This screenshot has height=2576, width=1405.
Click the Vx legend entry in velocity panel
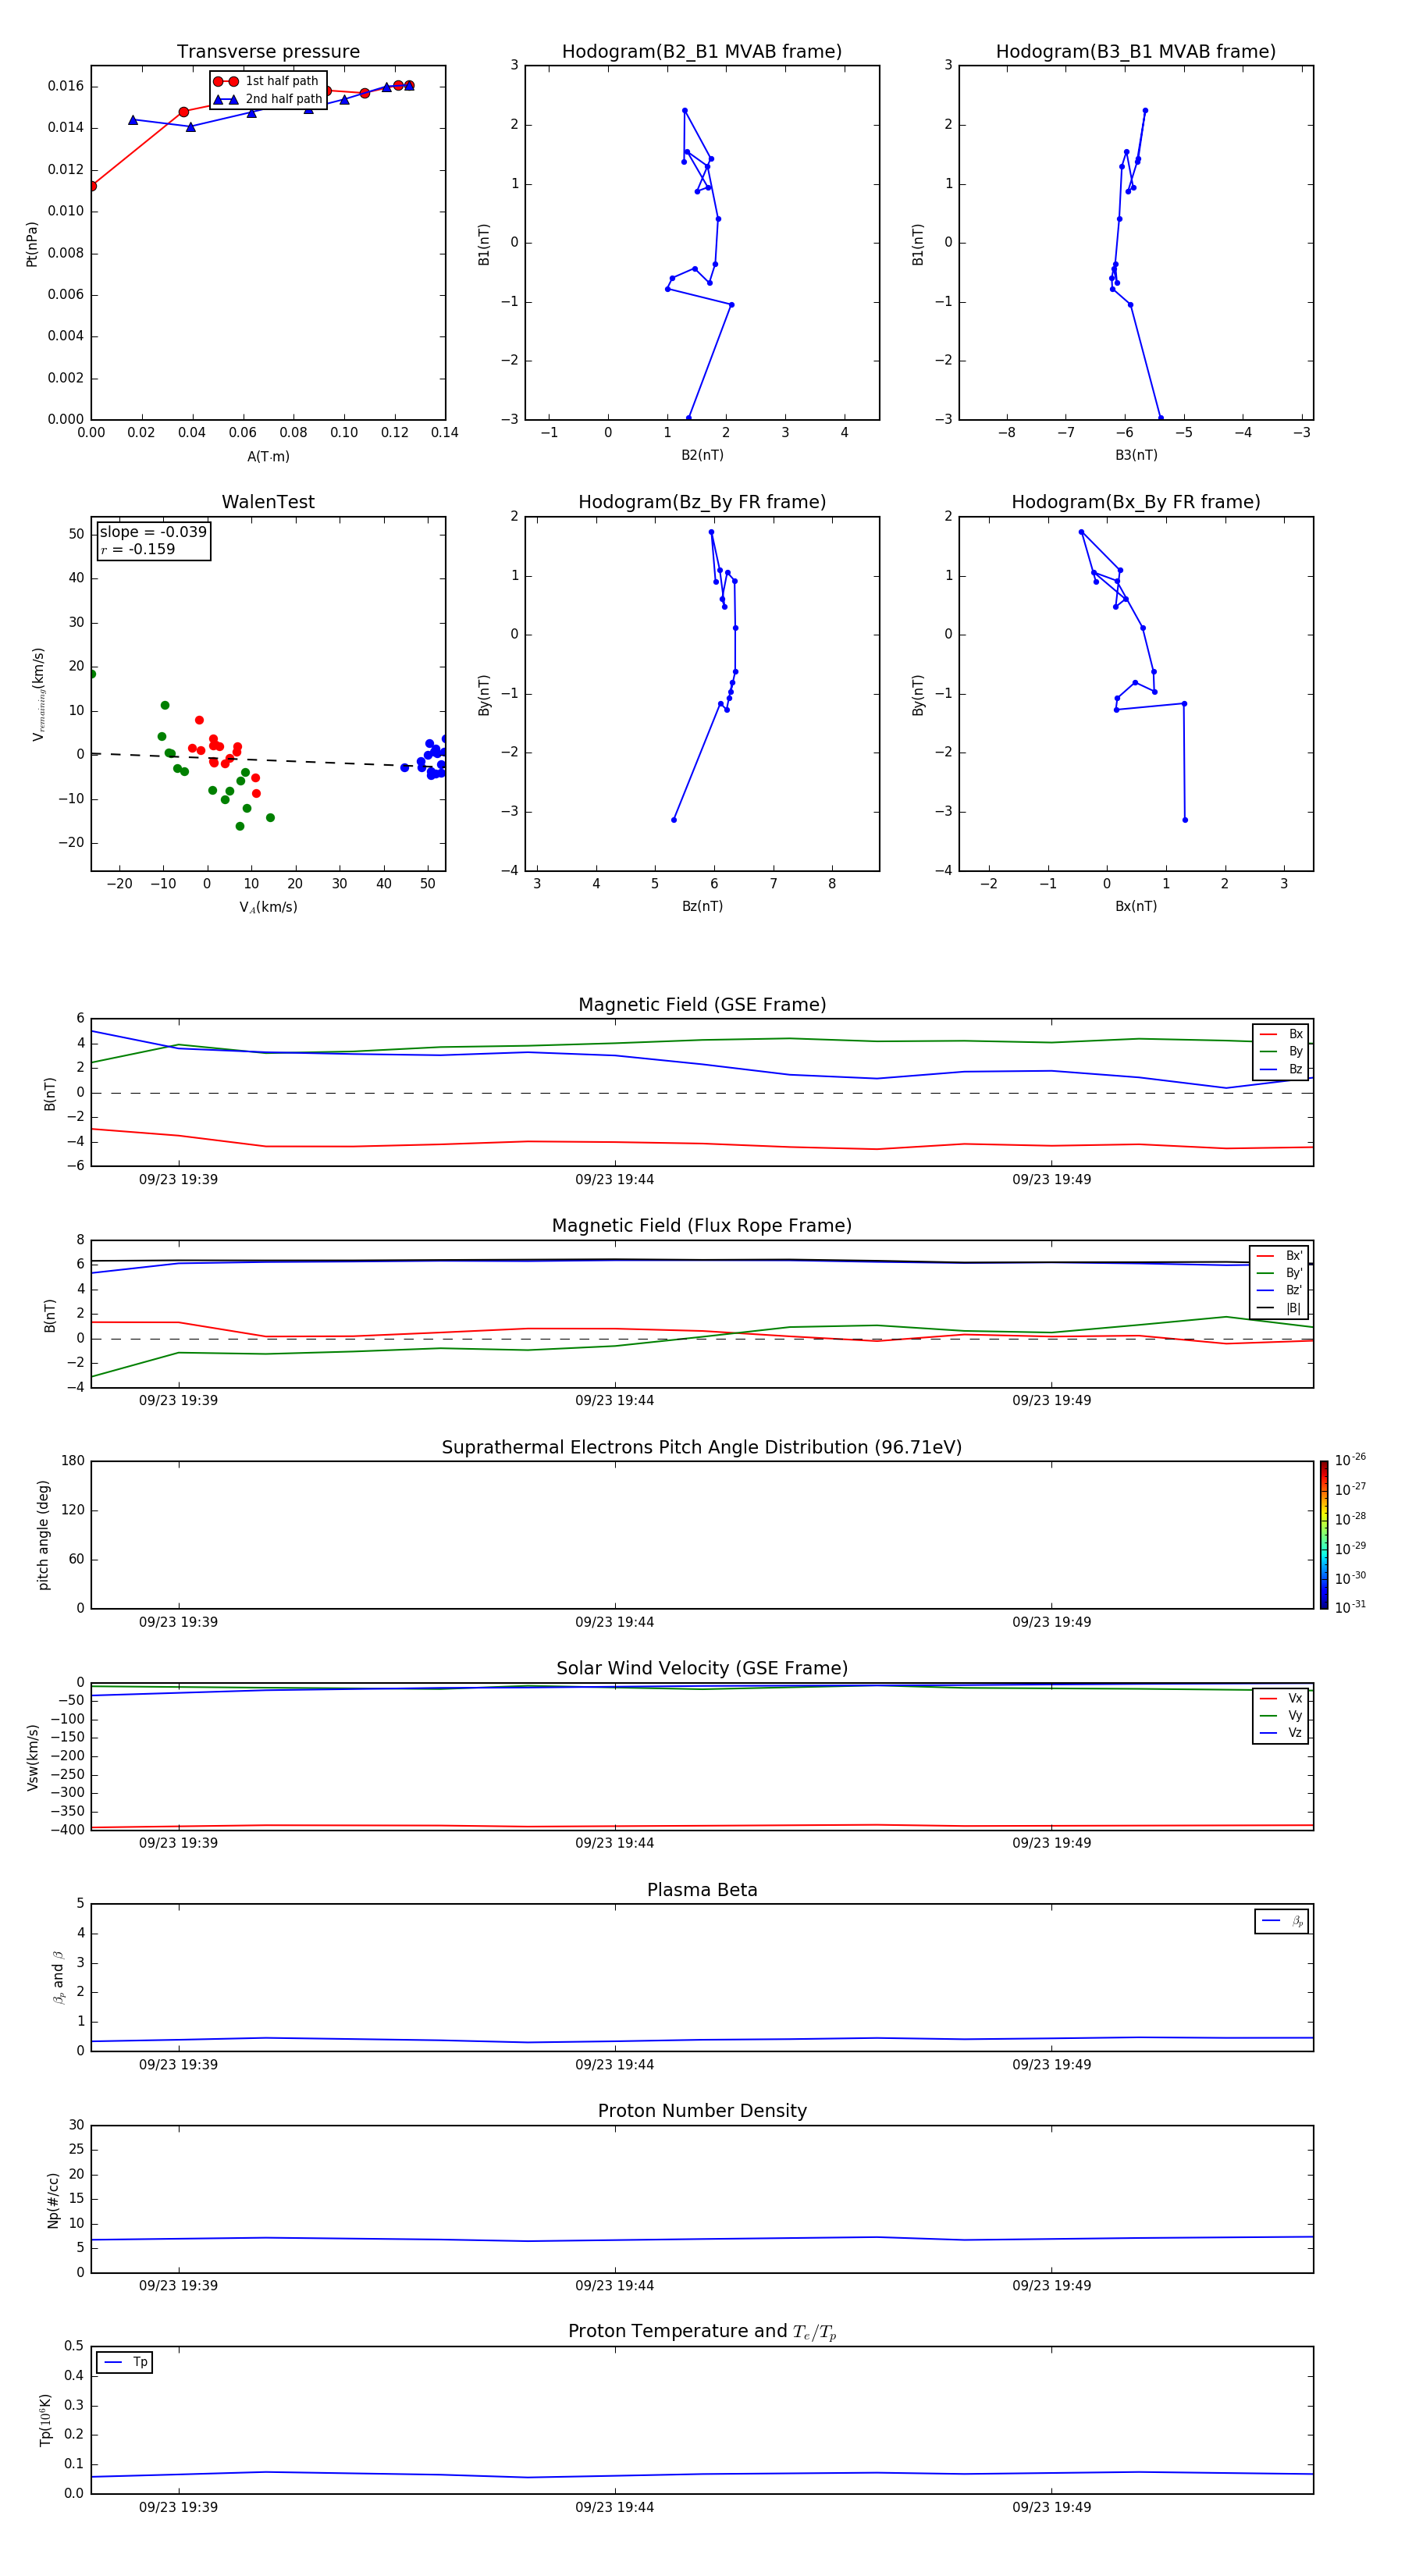tap(1281, 1698)
